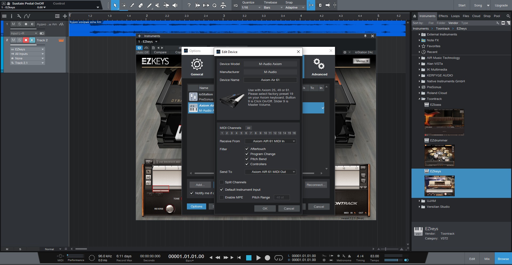Image resolution: width=512 pixels, height=265 pixels.
Task: Expand the Native Instruments GmbH folder
Action: 419,81
